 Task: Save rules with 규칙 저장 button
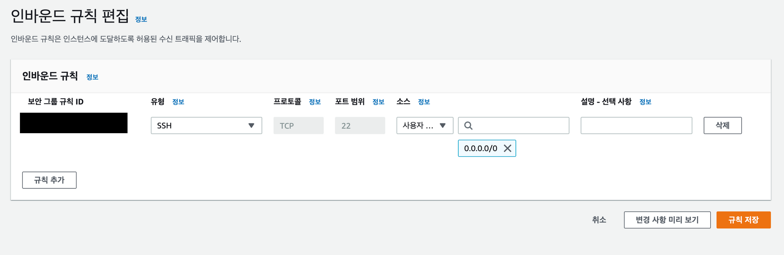(743, 220)
